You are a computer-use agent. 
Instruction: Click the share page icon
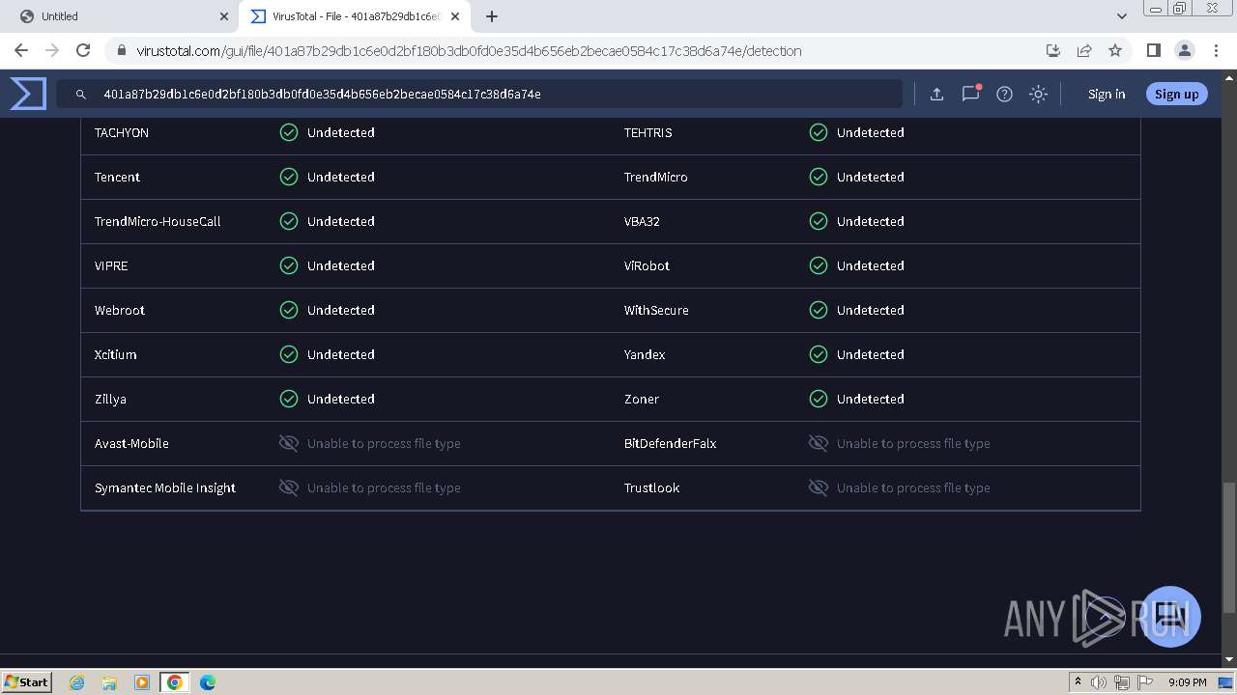click(x=1084, y=50)
